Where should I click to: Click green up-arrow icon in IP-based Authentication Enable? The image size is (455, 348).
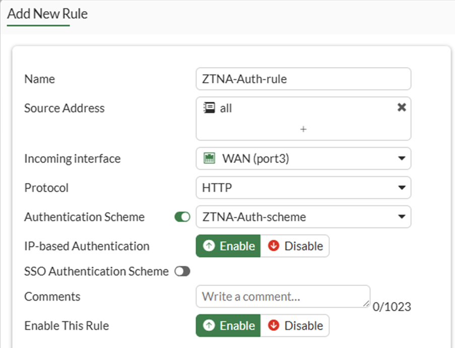tap(209, 246)
